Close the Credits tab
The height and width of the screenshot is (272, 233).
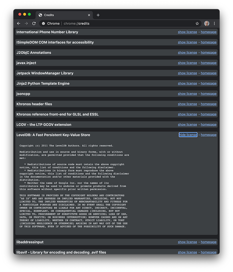89,15
